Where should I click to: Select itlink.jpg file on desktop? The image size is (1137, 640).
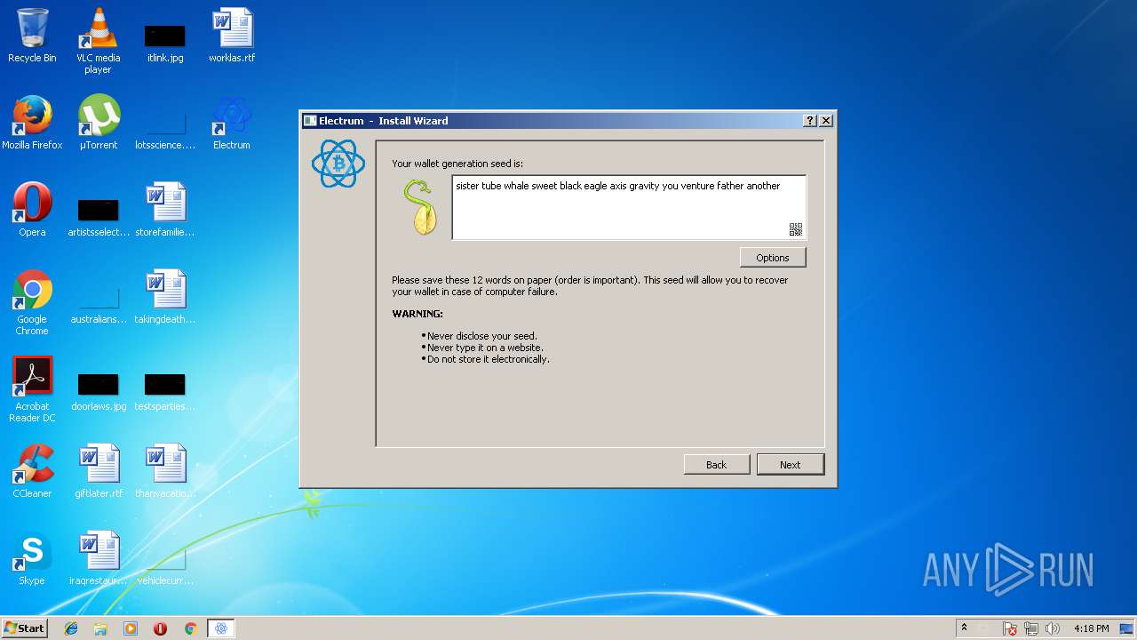pyautogui.click(x=165, y=43)
